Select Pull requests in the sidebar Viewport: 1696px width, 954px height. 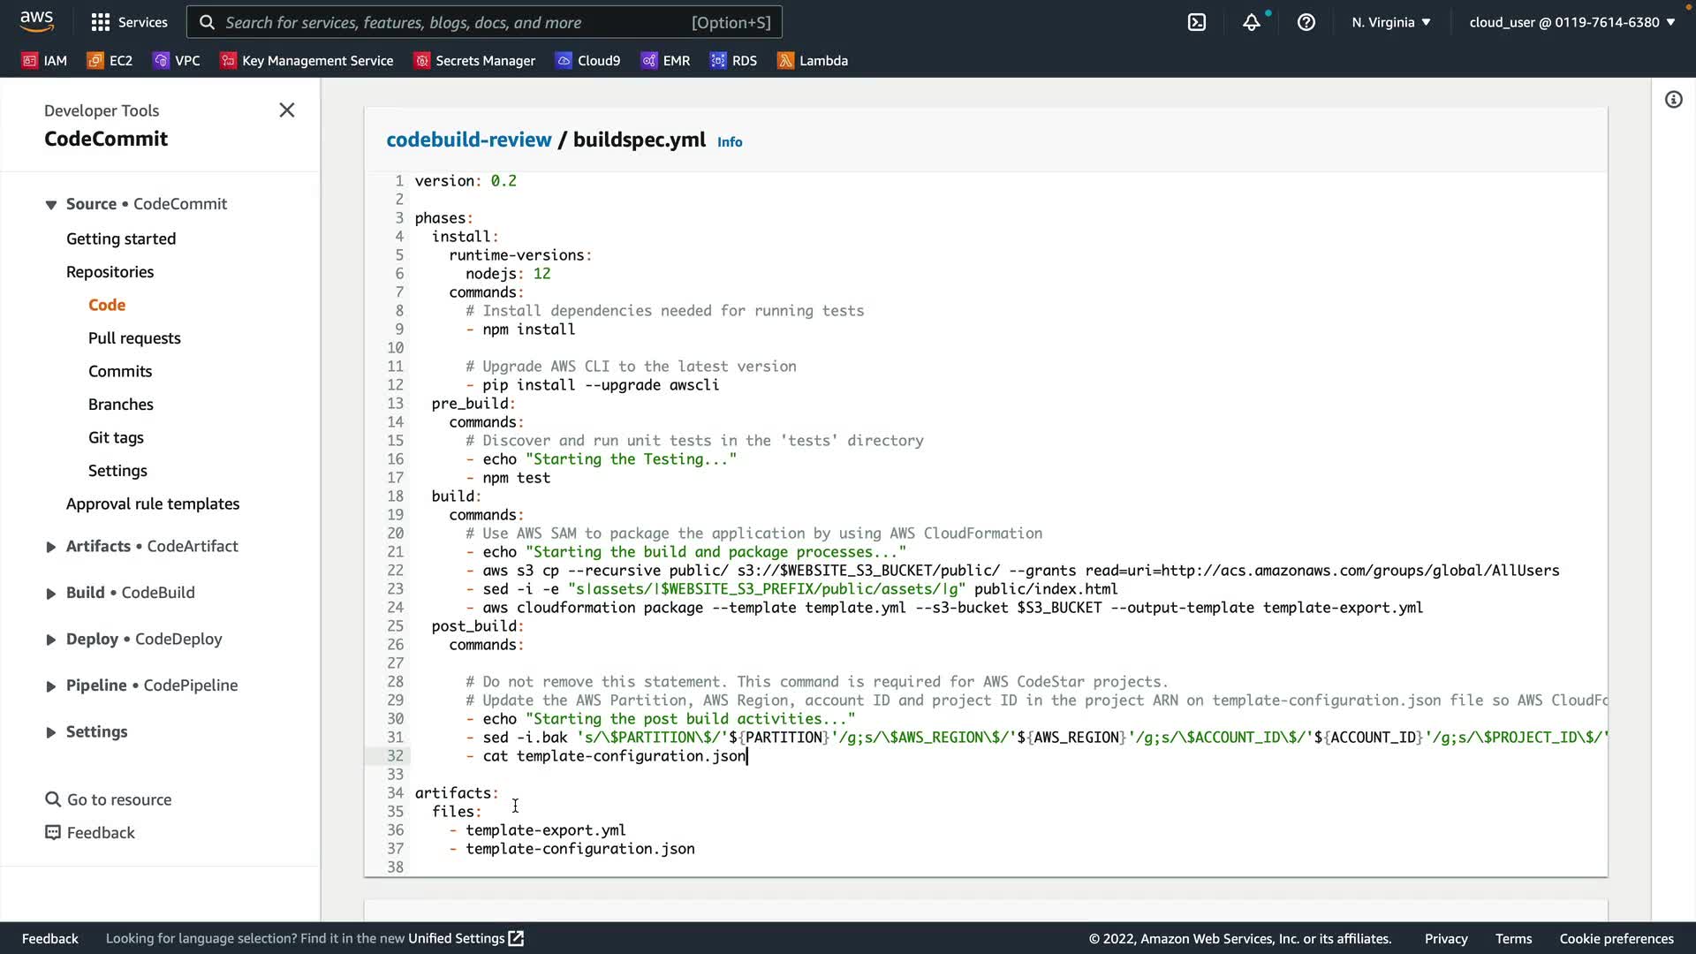pyautogui.click(x=134, y=338)
